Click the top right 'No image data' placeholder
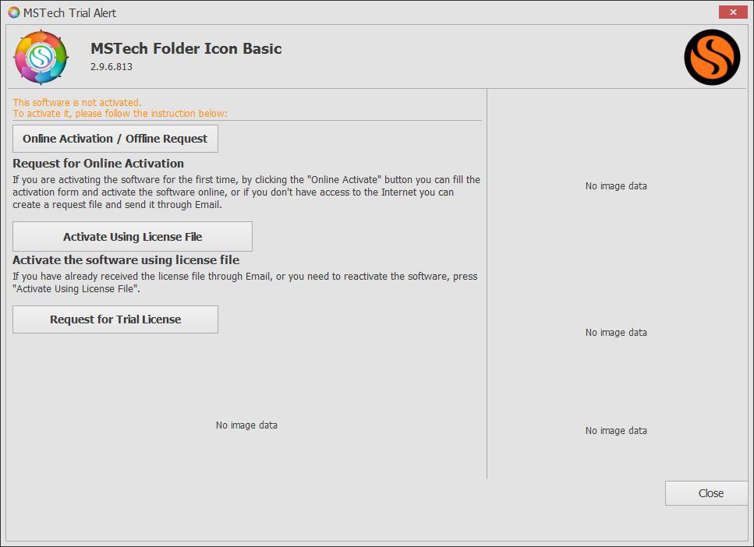Screen dimensions: 754x547 [616, 186]
